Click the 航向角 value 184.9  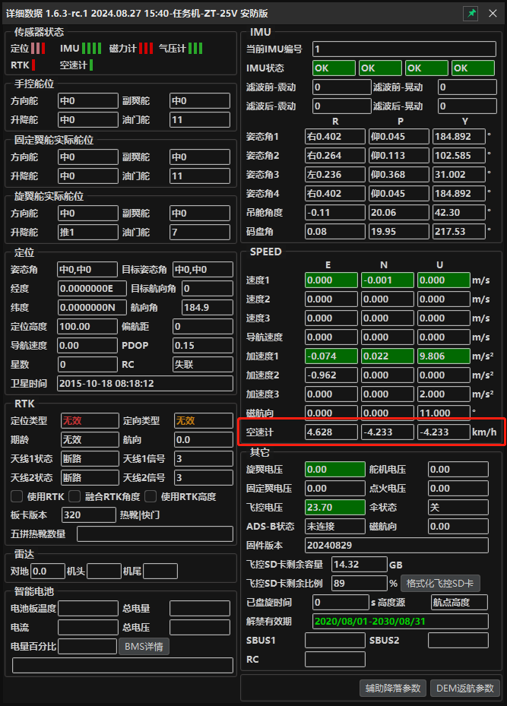coord(207,308)
